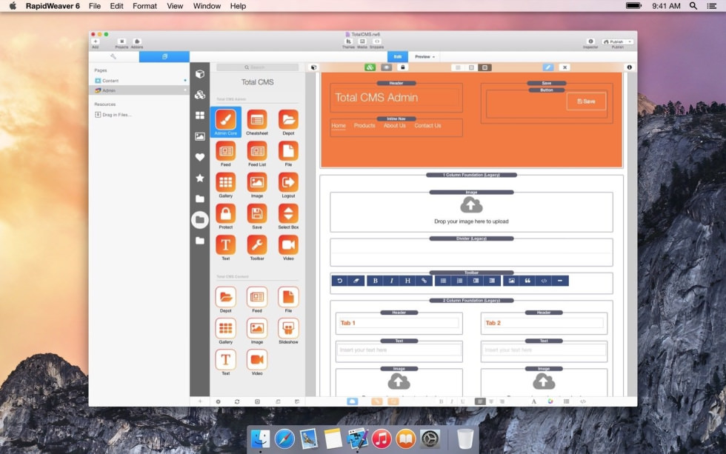Open the grid layout sidebar category

(x=199, y=116)
